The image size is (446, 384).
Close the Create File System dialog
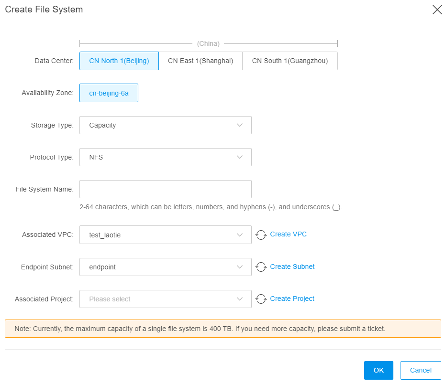[437, 10]
